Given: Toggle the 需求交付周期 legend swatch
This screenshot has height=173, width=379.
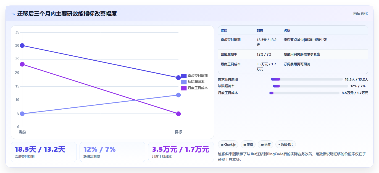Looking at the screenshot, I should click(x=184, y=76).
